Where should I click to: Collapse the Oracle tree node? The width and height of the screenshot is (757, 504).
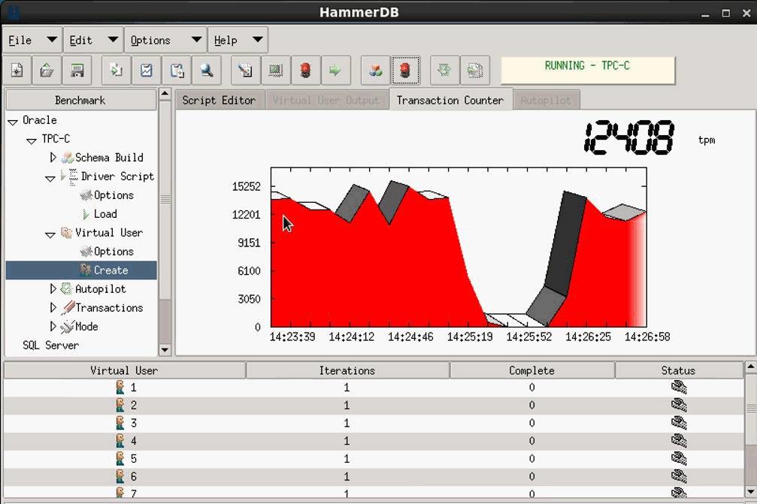pyautogui.click(x=13, y=122)
